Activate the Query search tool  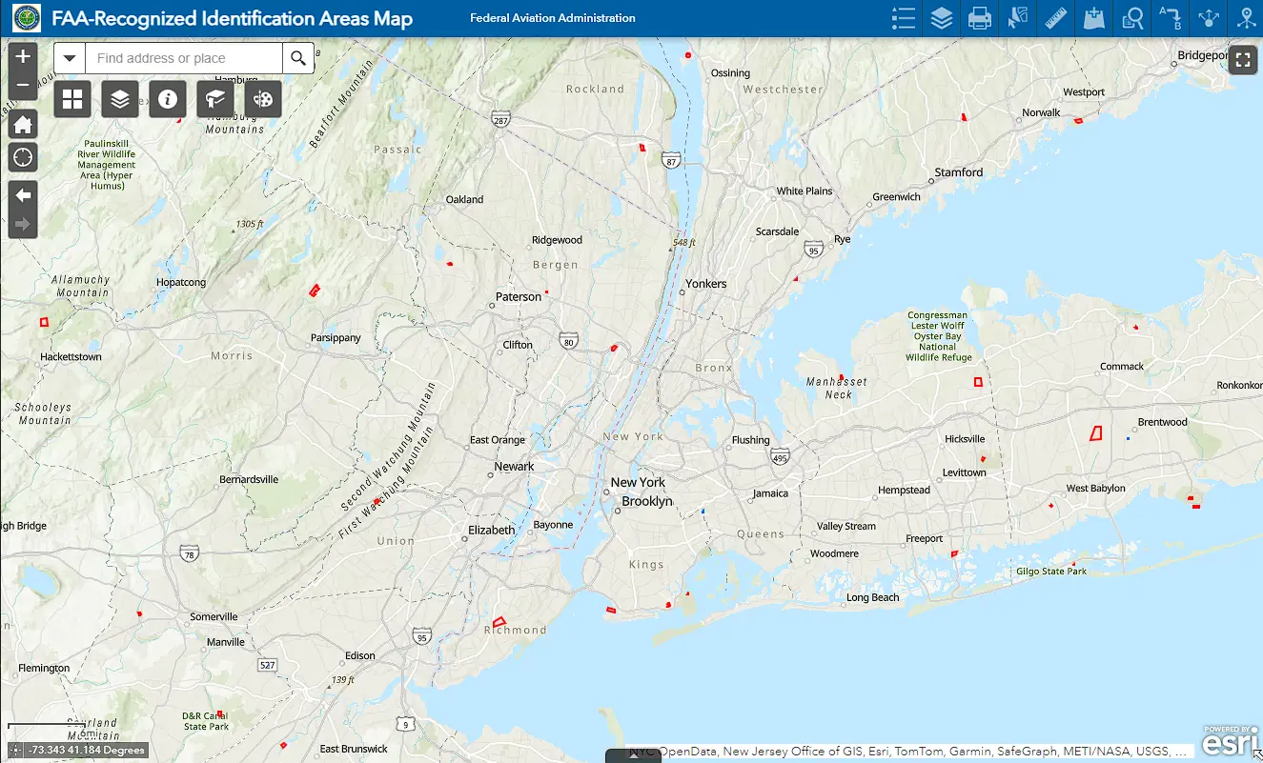coord(1131,18)
